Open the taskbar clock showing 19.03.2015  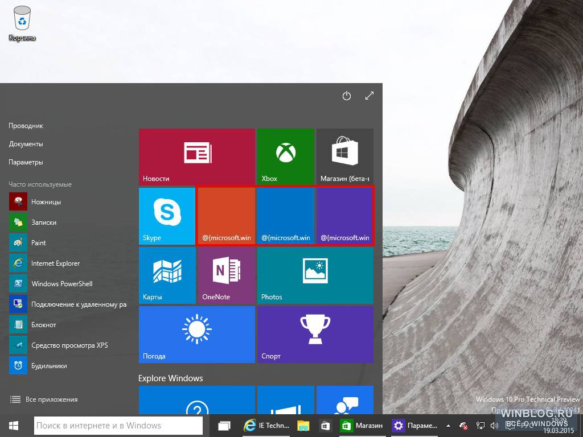point(559,426)
